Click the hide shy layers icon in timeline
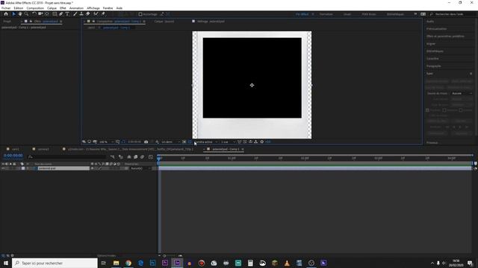 (129, 157)
